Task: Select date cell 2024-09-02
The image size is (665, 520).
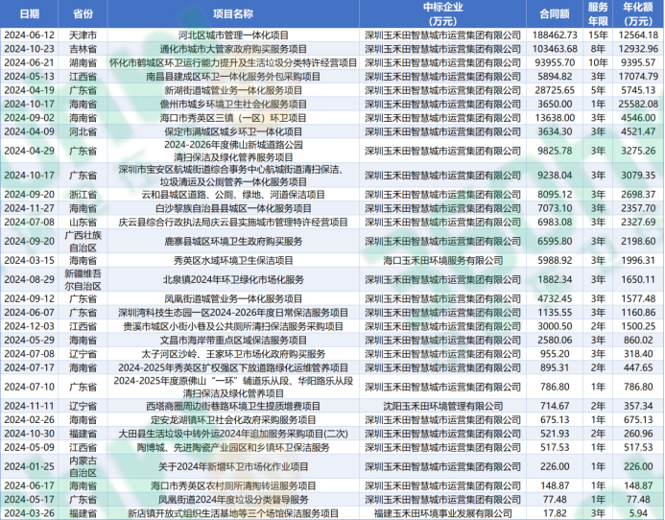Action: (x=29, y=118)
